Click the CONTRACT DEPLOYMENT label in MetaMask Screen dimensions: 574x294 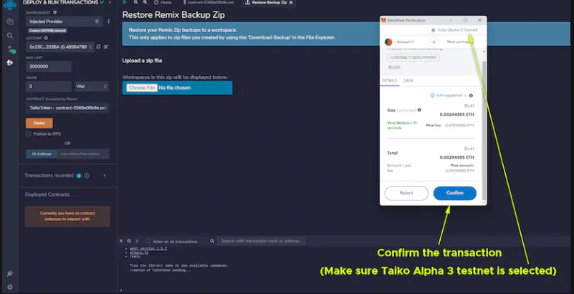(413, 58)
